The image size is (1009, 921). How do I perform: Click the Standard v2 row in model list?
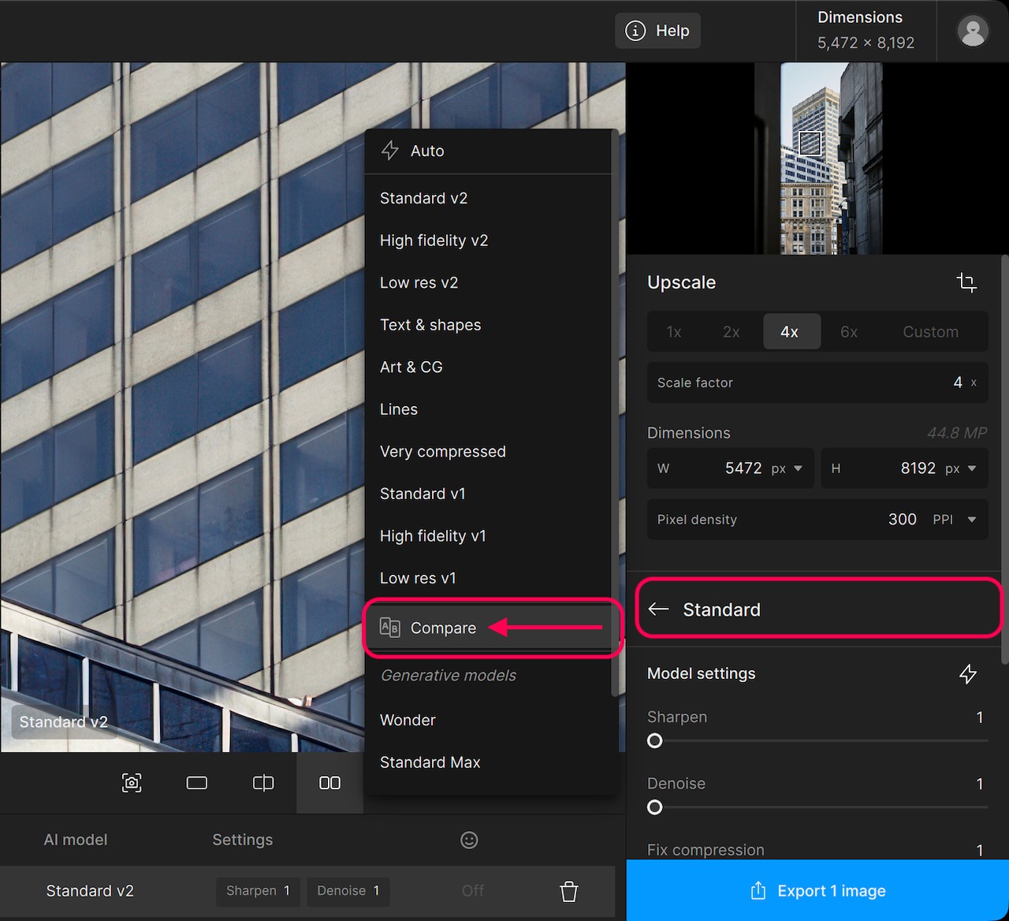(x=307, y=891)
